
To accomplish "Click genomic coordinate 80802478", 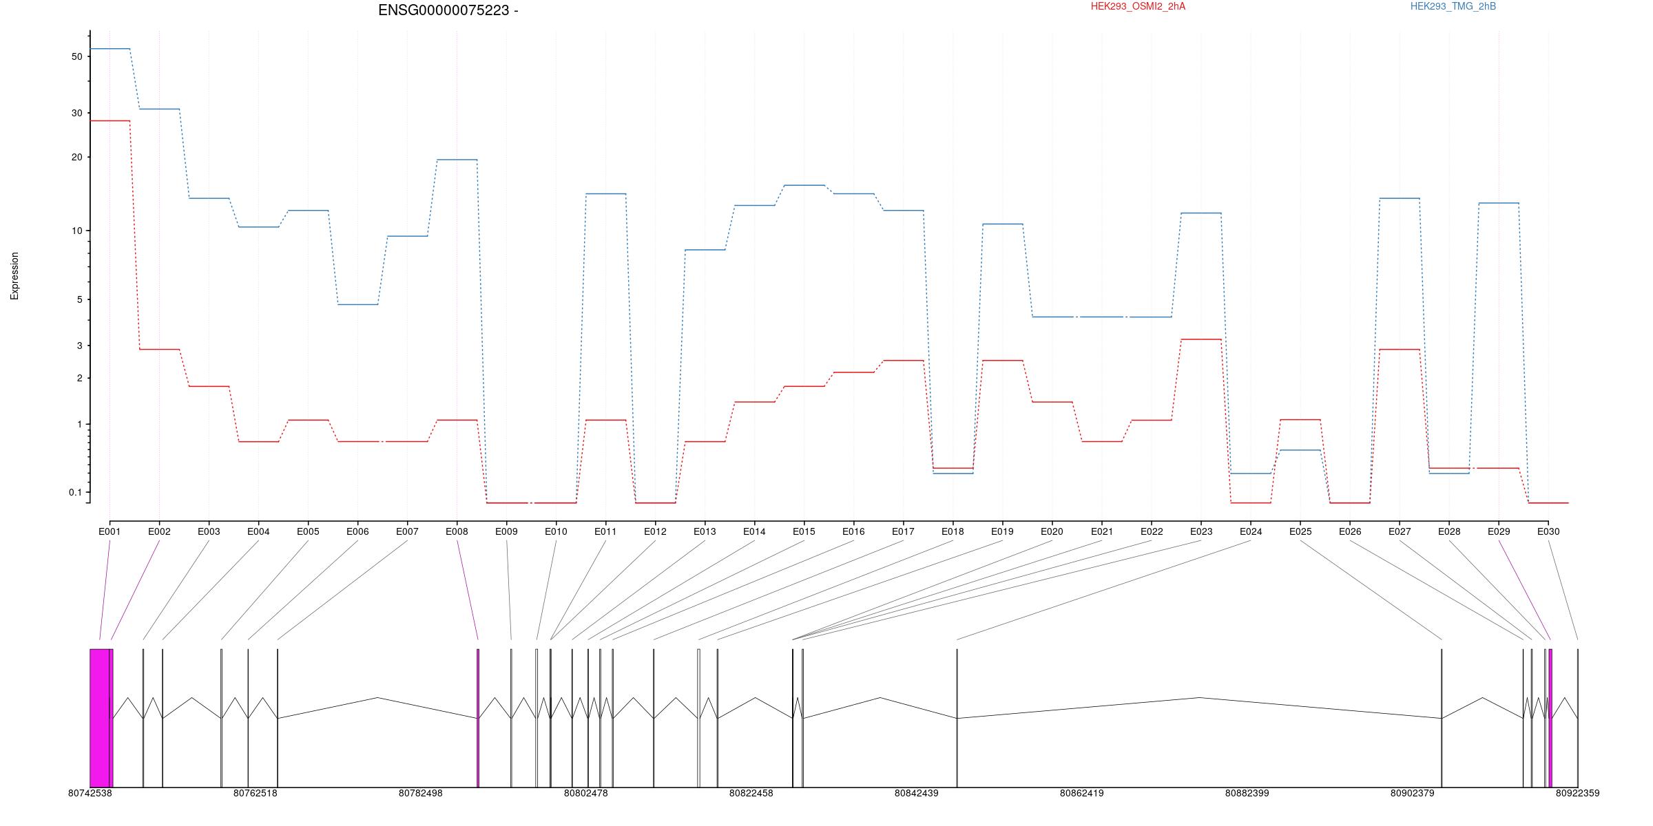I will [586, 793].
